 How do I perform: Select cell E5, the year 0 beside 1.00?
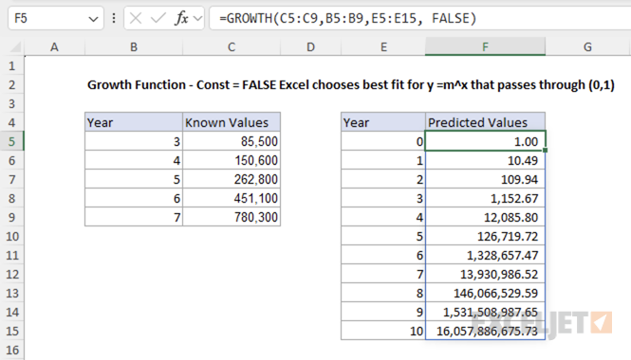pos(383,141)
